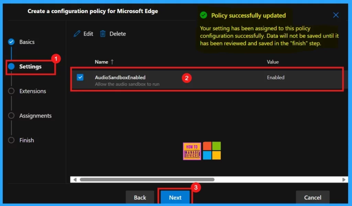The image size is (352, 206).
Task: Click the Delete label
Action: click(118, 34)
